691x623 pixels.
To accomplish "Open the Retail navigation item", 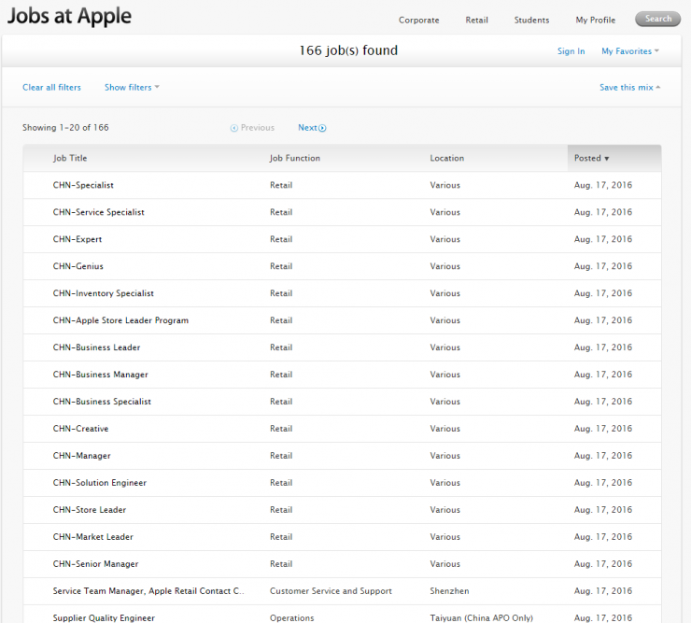I will point(476,20).
